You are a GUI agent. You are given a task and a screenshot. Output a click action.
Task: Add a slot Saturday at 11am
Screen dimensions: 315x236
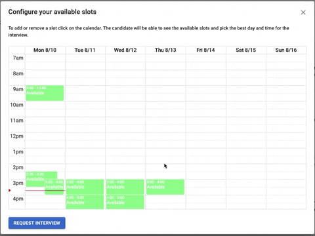coord(246,121)
